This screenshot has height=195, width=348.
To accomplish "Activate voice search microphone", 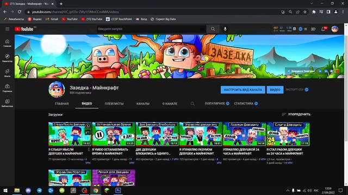I will tap(225, 29).
